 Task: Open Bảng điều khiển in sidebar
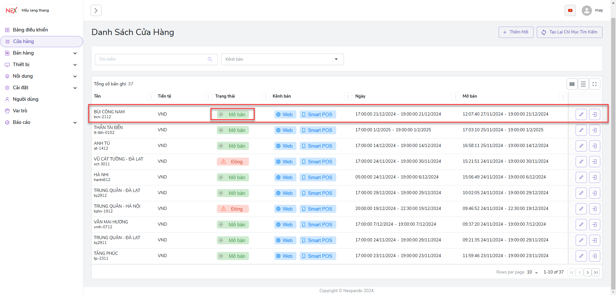tap(30, 30)
